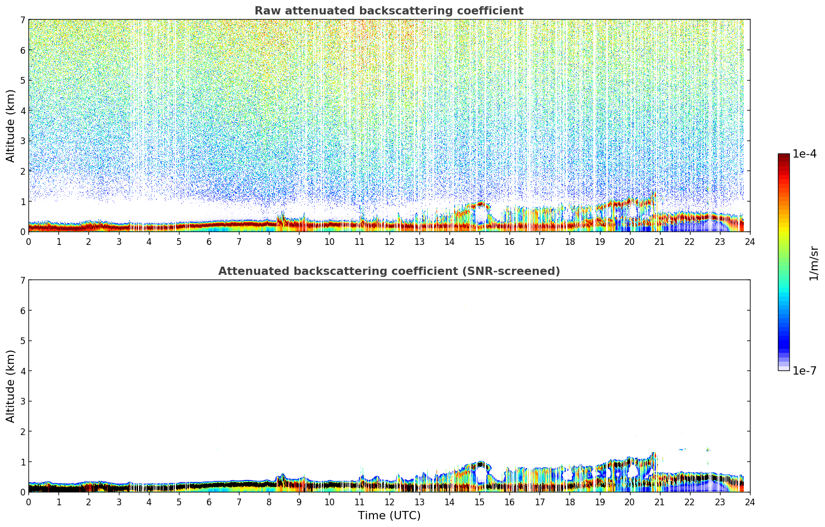
Task: Click inside the raw backscatter plot area
Action: (x=389, y=126)
